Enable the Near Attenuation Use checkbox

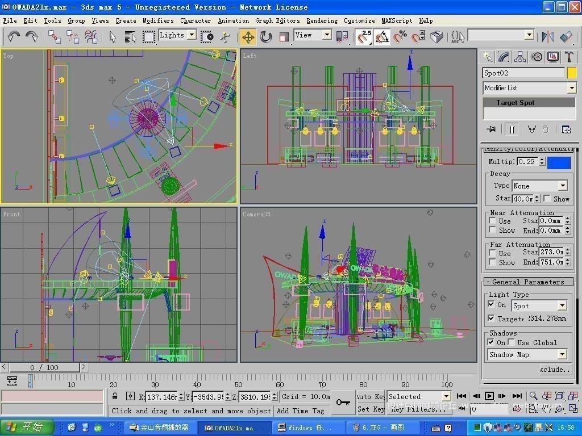(x=492, y=221)
